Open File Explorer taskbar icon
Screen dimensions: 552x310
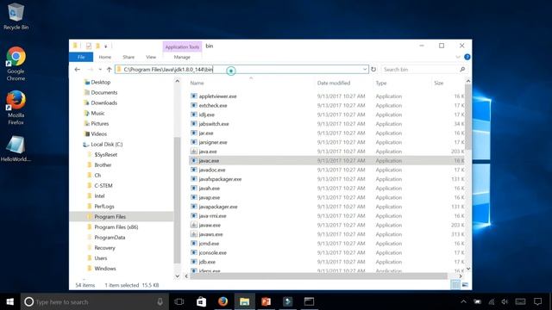[x=244, y=301]
